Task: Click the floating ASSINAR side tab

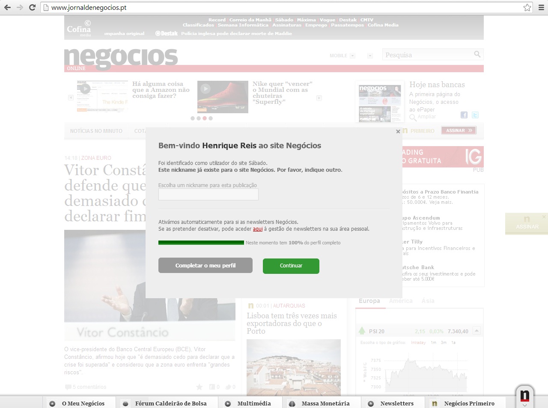Action: coord(527,223)
